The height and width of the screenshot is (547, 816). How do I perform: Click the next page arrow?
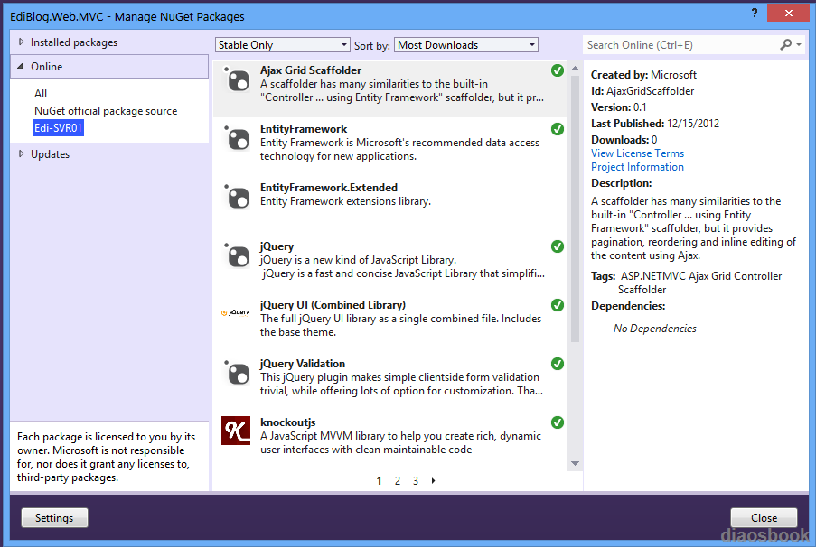[433, 481]
